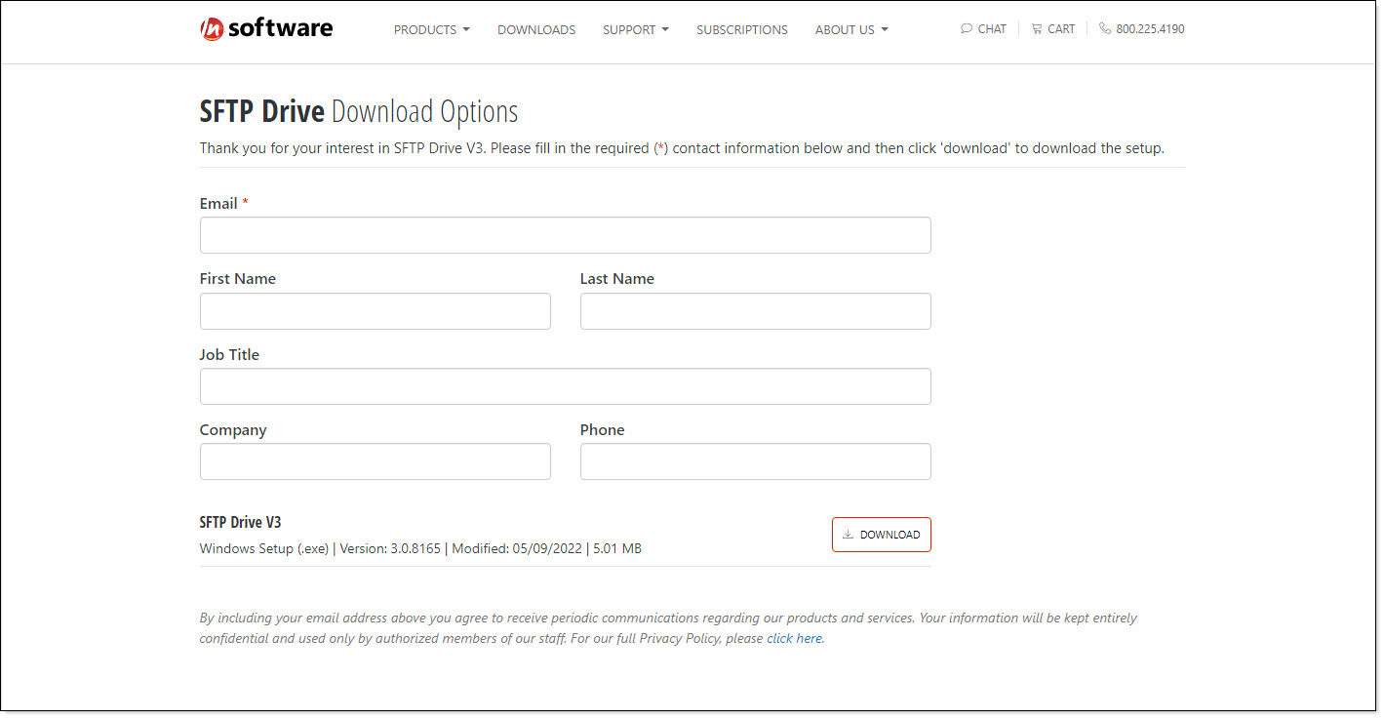Open the Downloads menu item
The width and height of the screenshot is (1384, 719).
click(536, 29)
